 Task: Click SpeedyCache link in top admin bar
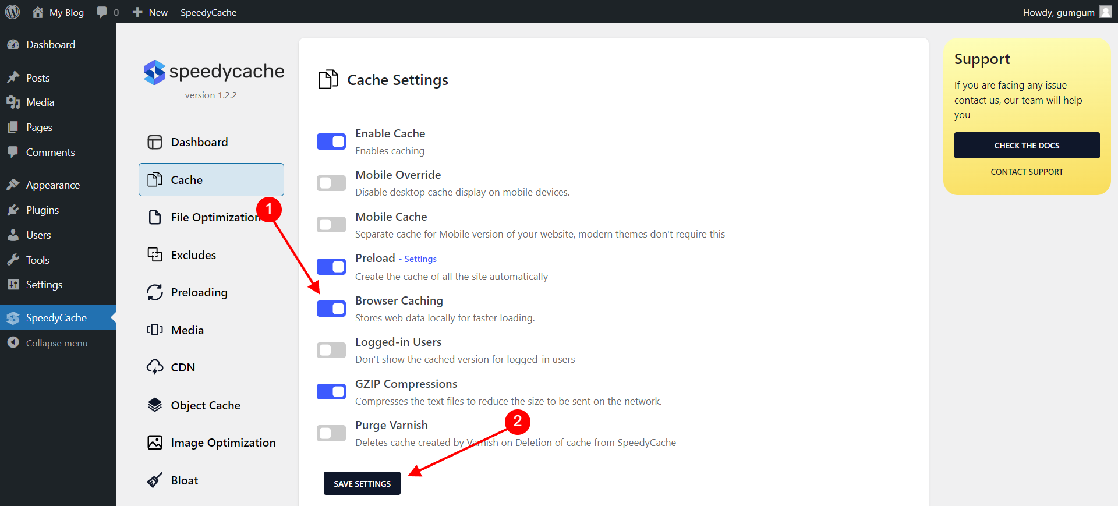coord(208,12)
